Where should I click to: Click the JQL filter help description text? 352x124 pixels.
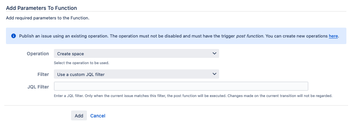coord(193,96)
